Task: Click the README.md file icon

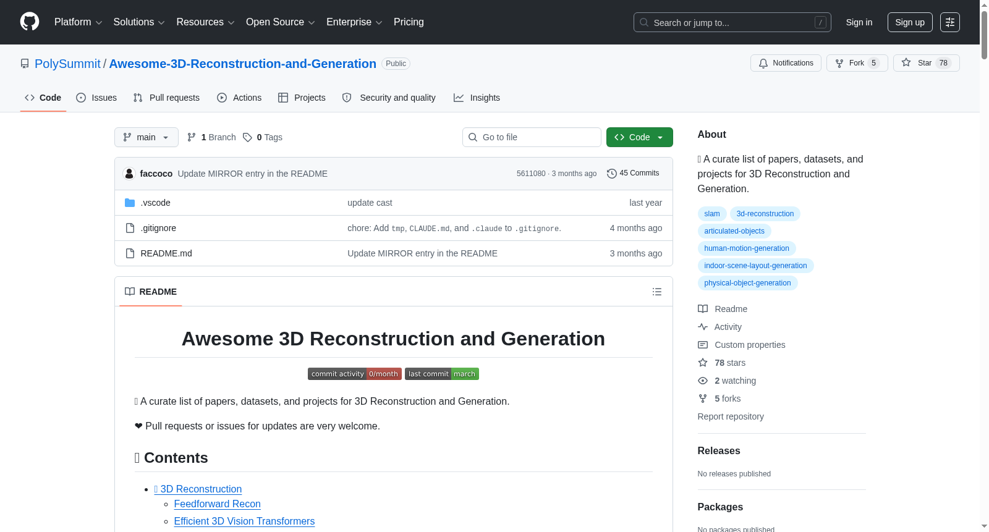Action: [130, 253]
